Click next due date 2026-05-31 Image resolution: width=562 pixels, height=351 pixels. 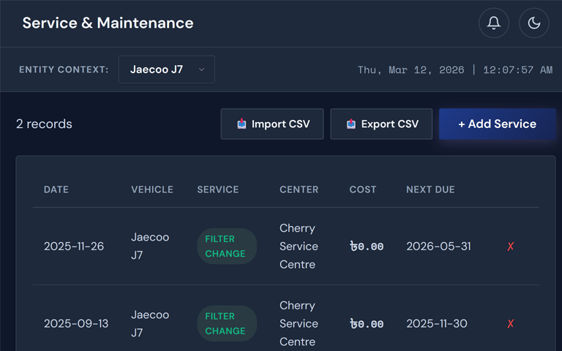(x=438, y=246)
